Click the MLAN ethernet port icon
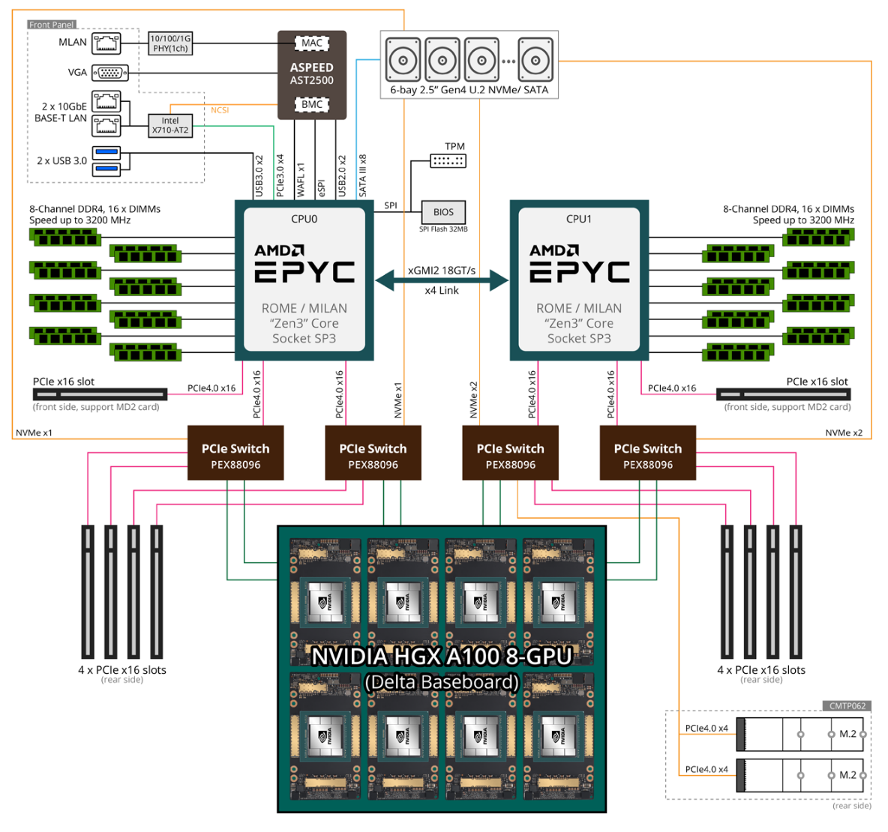 point(107,43)
